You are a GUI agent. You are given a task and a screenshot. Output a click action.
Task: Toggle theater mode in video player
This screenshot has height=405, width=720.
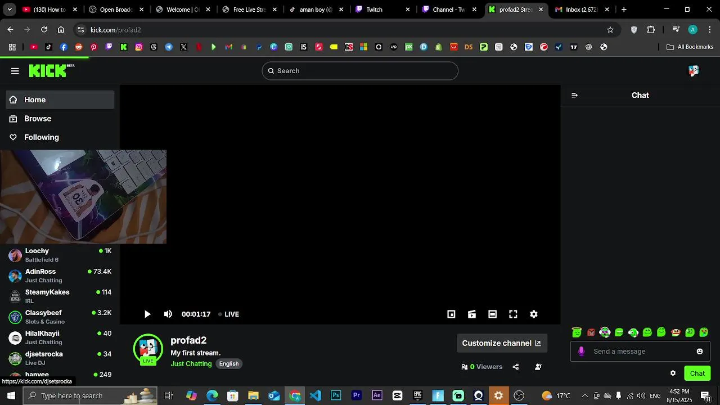click(x=492, y=314)
